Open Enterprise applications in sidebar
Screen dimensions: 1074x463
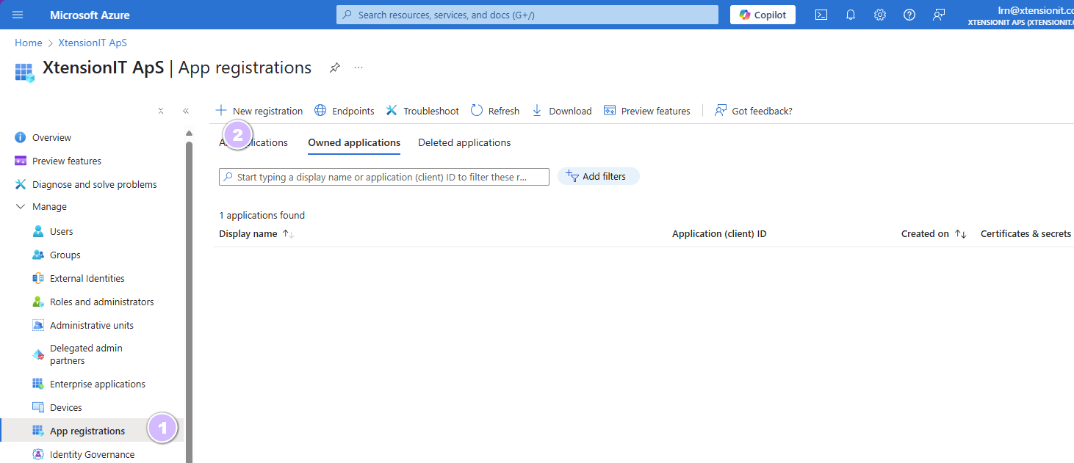coord(97,384)
